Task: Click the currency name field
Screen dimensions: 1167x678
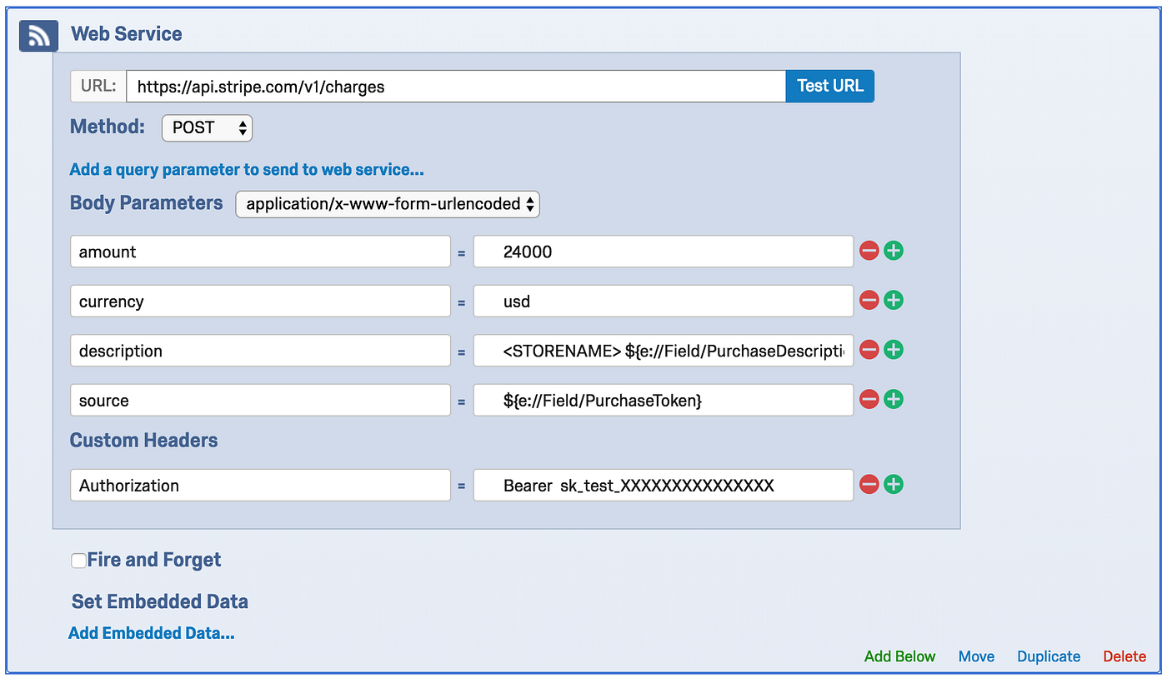Action: click(x=260, y=301)
